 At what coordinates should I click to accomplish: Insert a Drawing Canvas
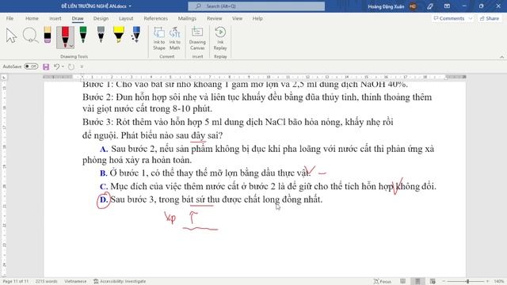click(x=197, y=39)
